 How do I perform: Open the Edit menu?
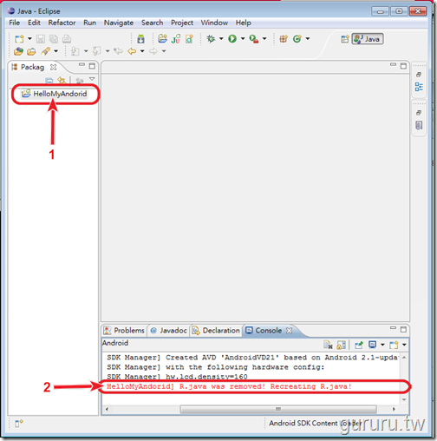(34, 23)
